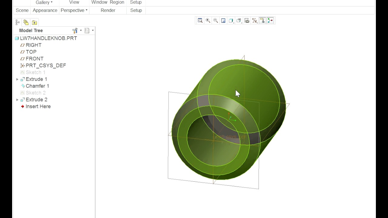Click the RIGHT plane parallelogram icon
Screen dimensions: 388x218
pos(22,45)
